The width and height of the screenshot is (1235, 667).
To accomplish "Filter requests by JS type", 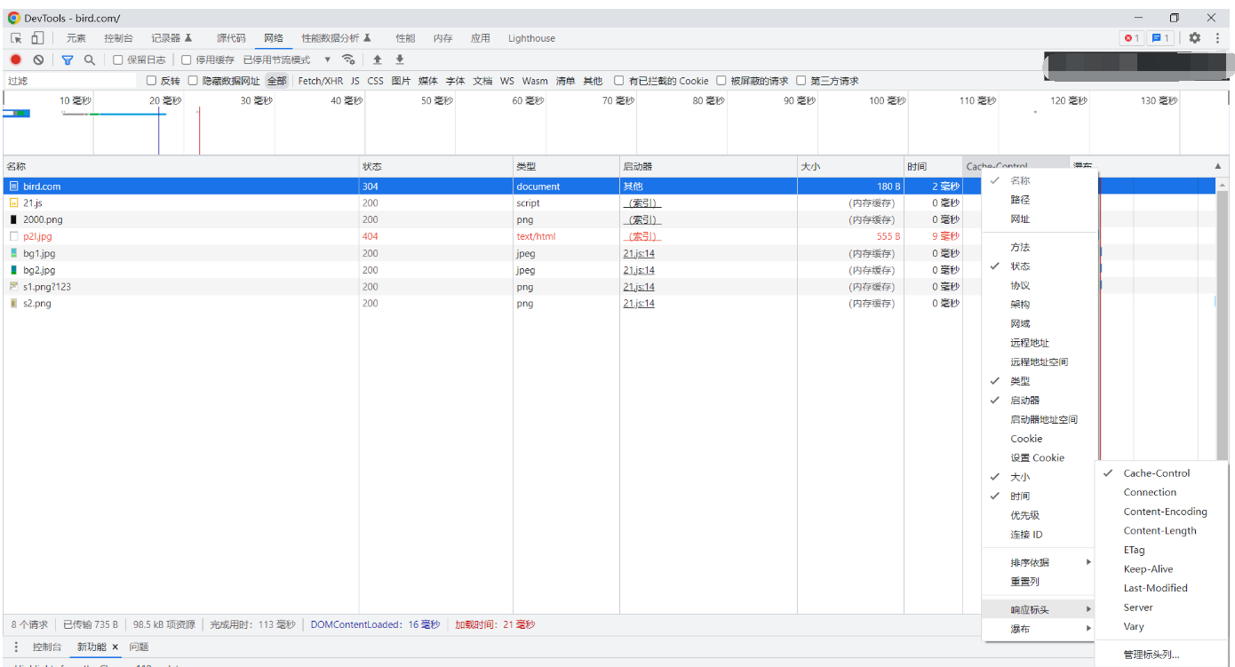I will pos(355,81).
